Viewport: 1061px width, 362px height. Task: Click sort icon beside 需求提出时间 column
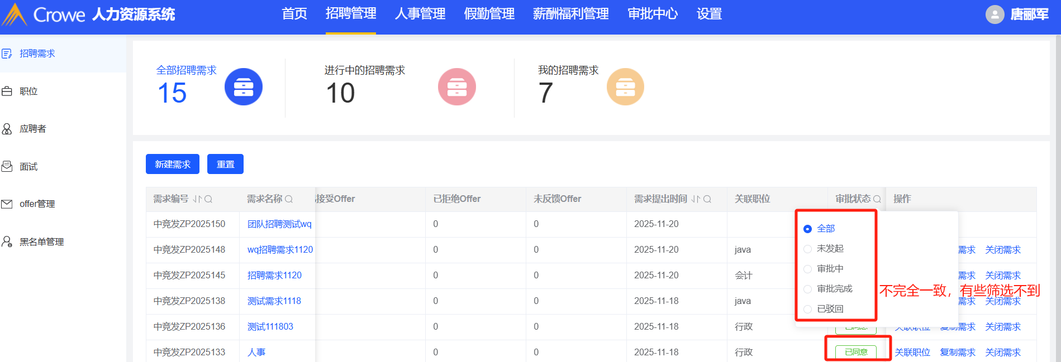[696, 199]
